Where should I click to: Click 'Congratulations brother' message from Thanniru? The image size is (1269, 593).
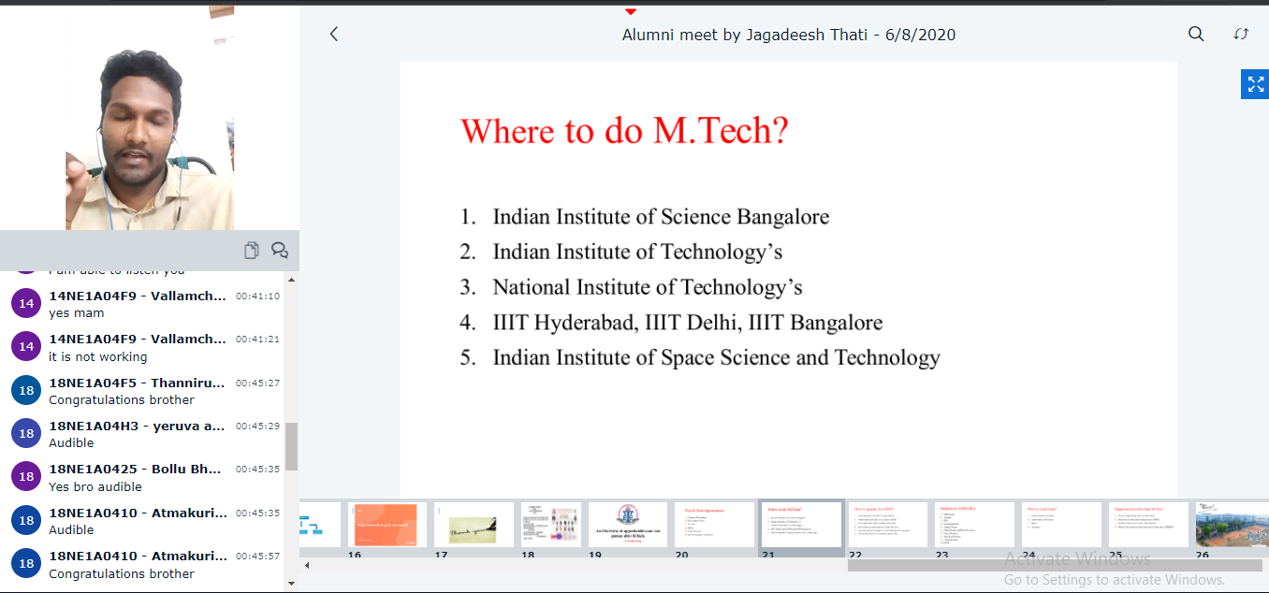tap(122, 399)
